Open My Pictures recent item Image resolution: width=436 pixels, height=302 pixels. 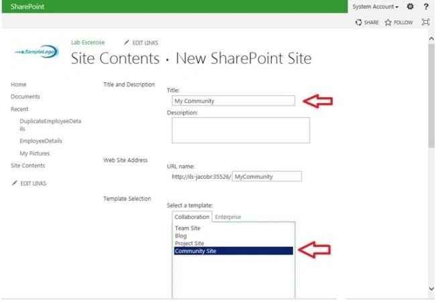[x=34, y=153]
